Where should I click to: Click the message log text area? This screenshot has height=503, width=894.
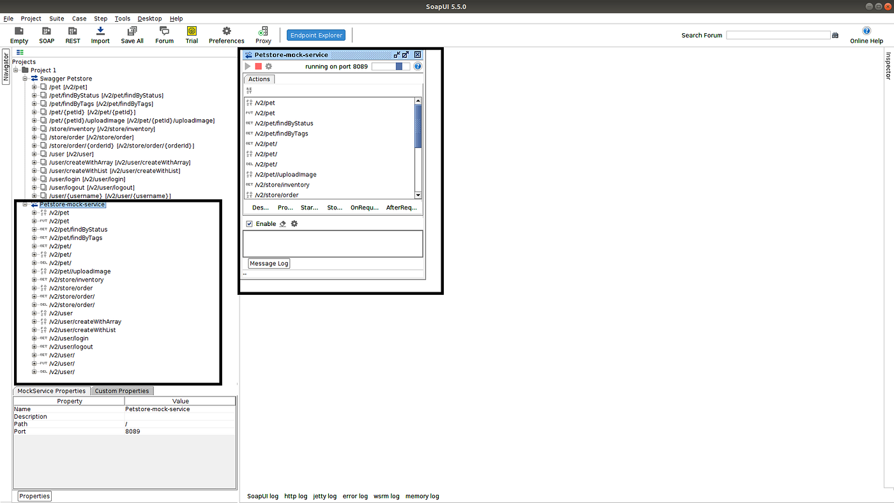coord(333,244)
